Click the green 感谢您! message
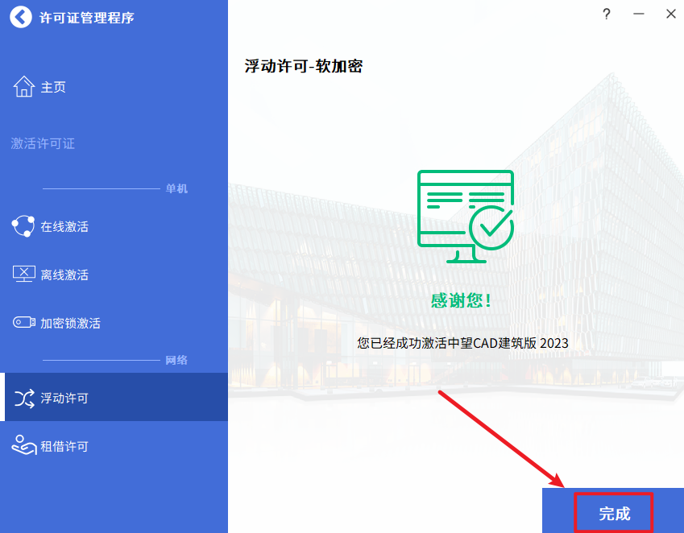684x533 pixels. (461, 301)
